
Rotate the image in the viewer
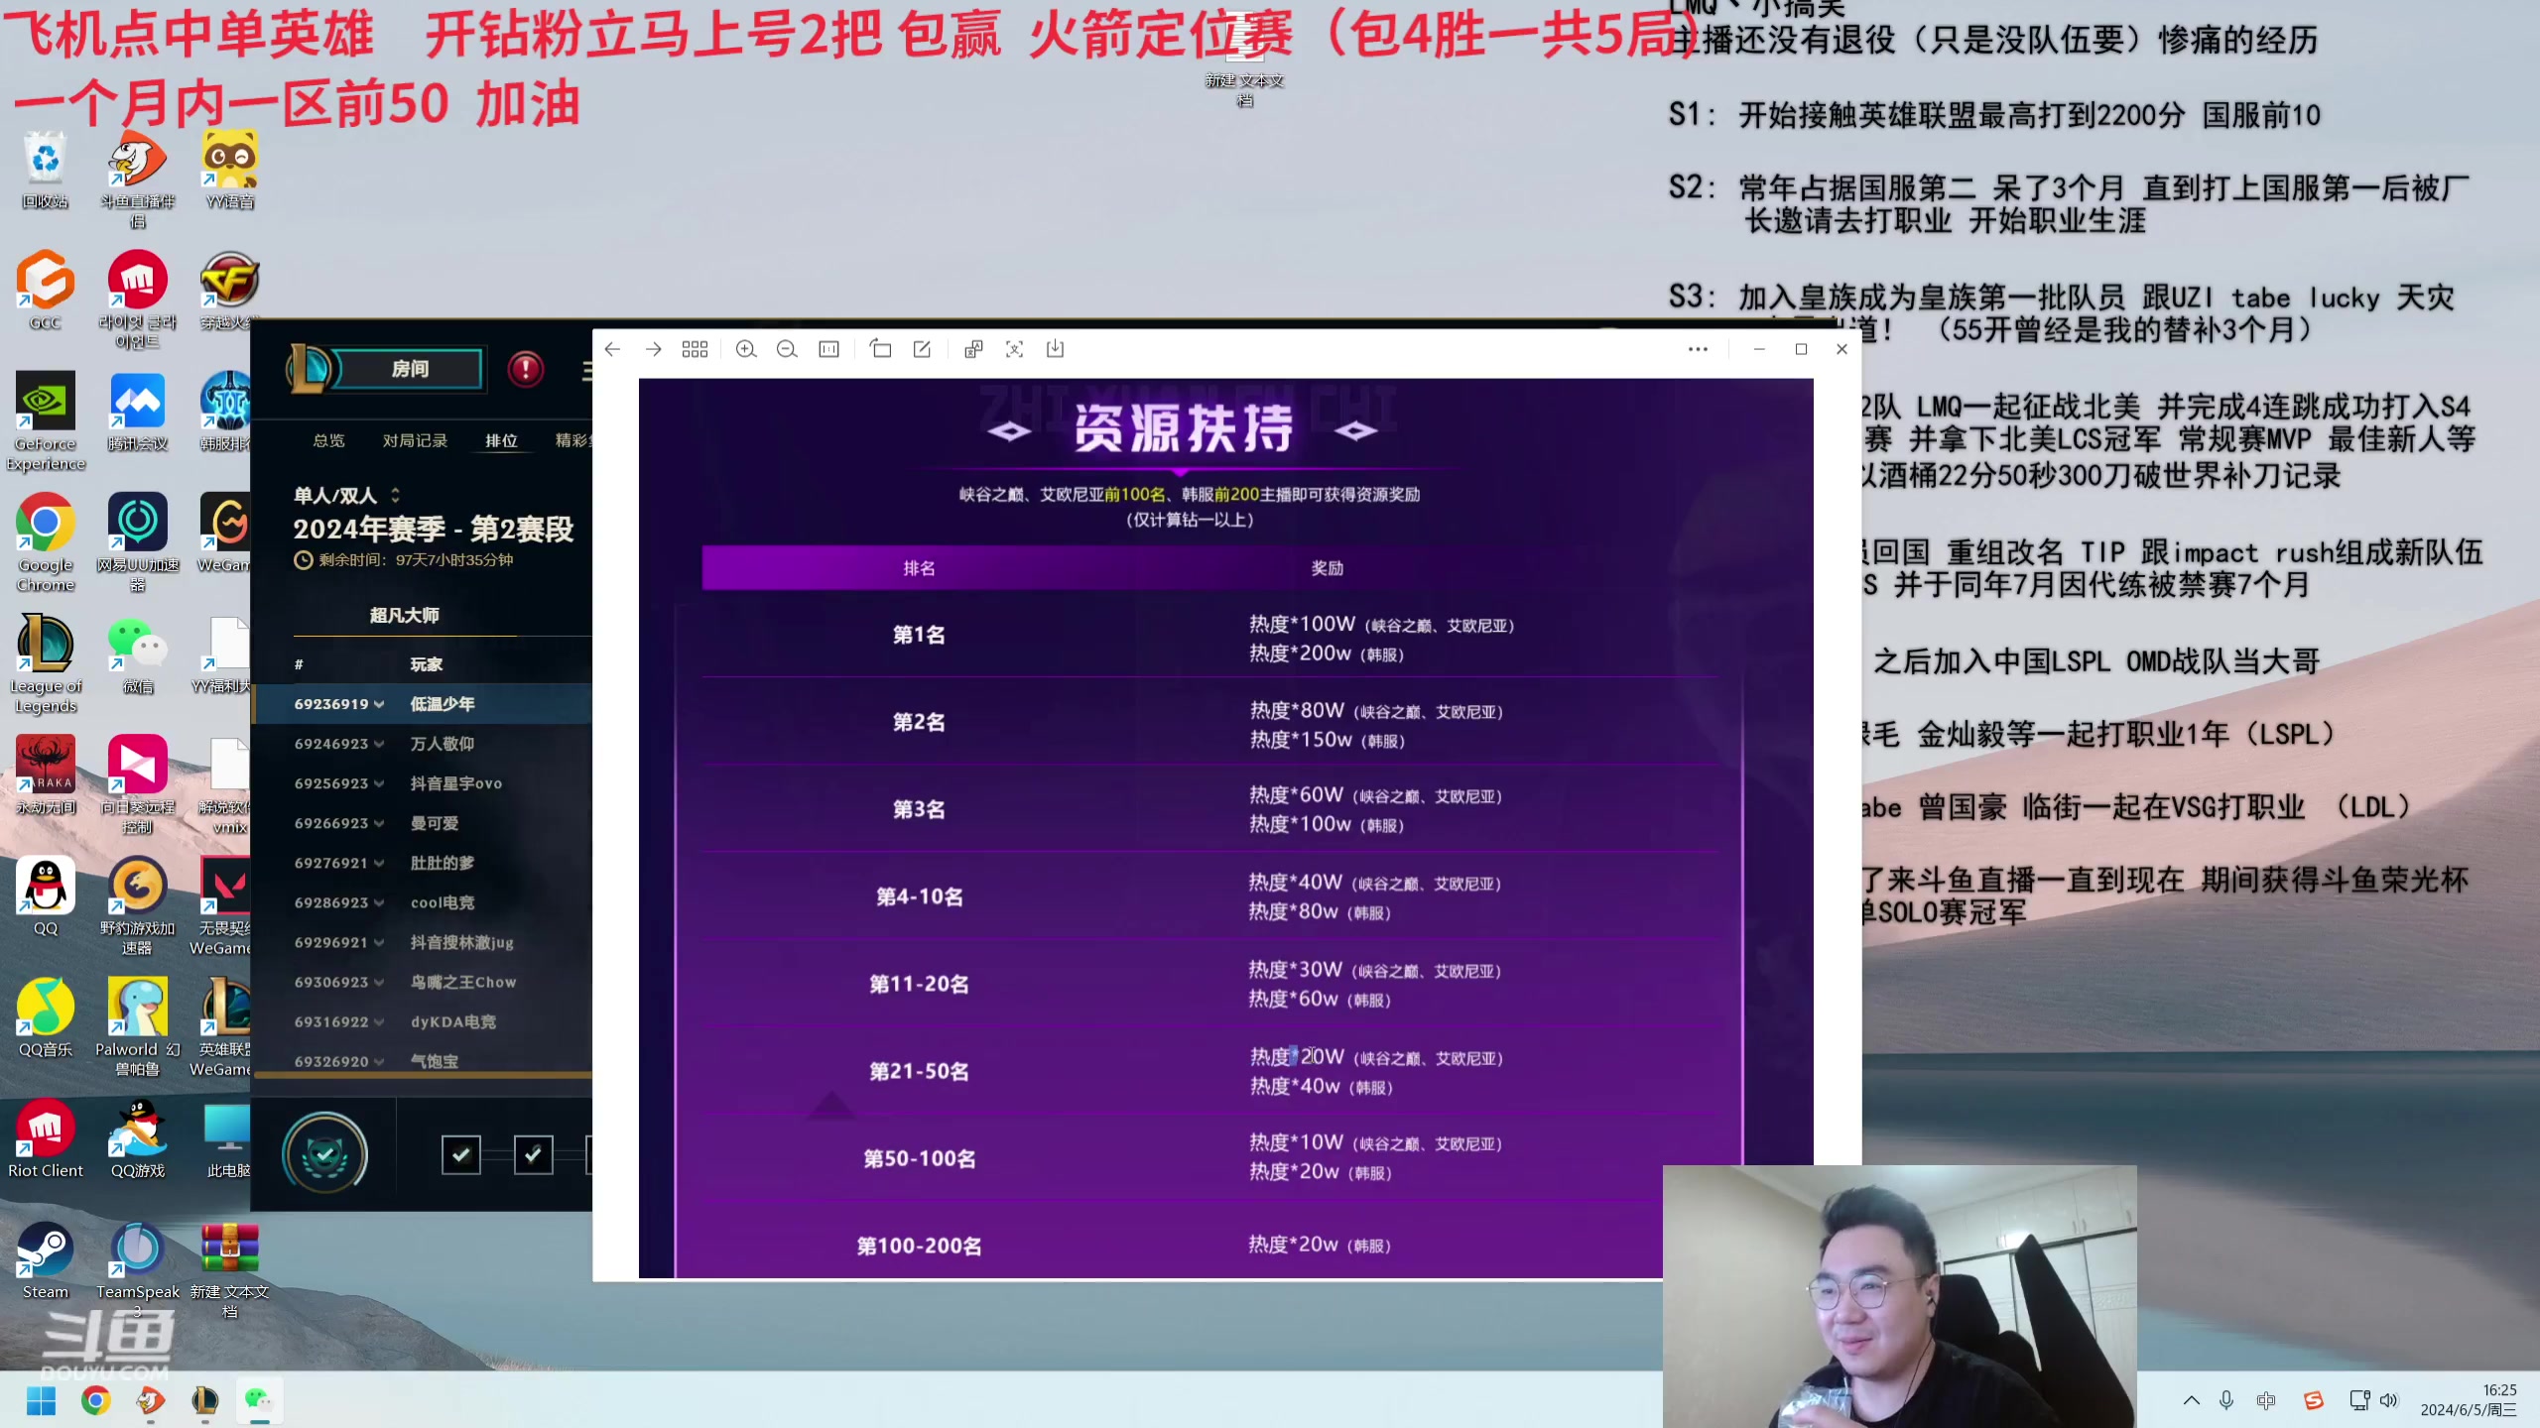coord(880,349)
